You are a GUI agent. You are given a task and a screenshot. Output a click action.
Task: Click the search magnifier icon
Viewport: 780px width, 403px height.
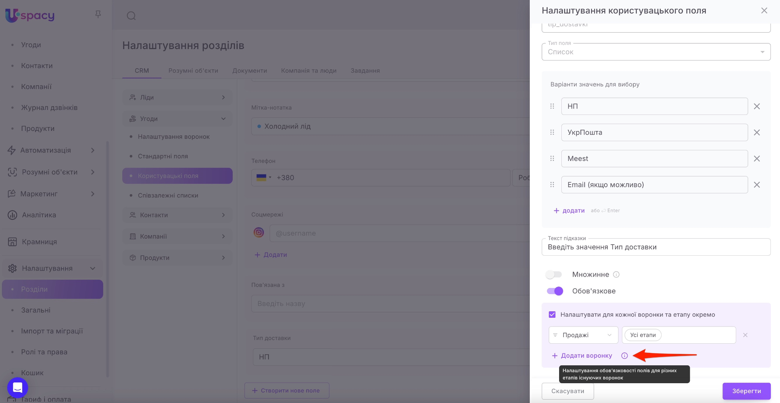click(x=131, y=16)
